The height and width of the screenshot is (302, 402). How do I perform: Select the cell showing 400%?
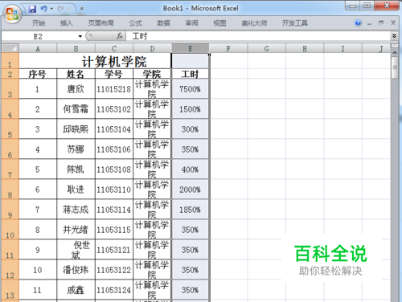[190, 169]
